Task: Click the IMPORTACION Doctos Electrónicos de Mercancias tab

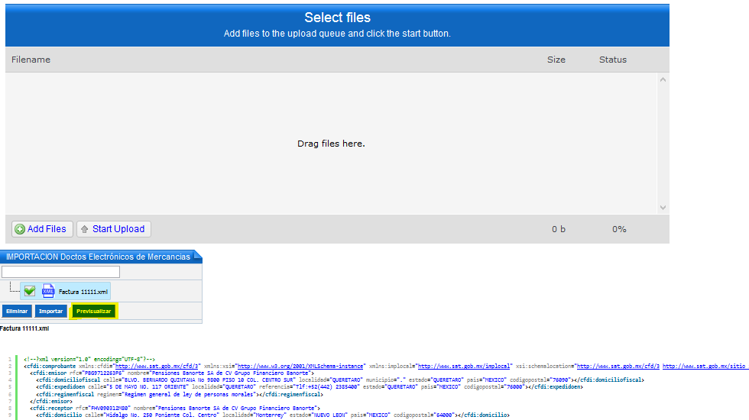Action: (98, 257)
